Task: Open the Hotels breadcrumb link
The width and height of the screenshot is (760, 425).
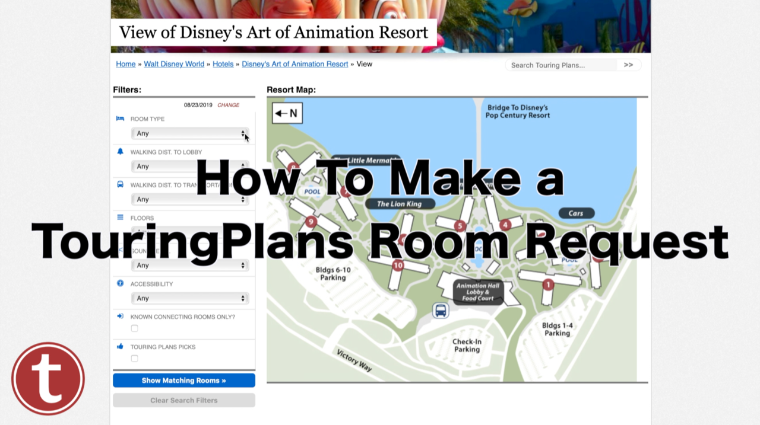Action: click(x=223, y=64)
